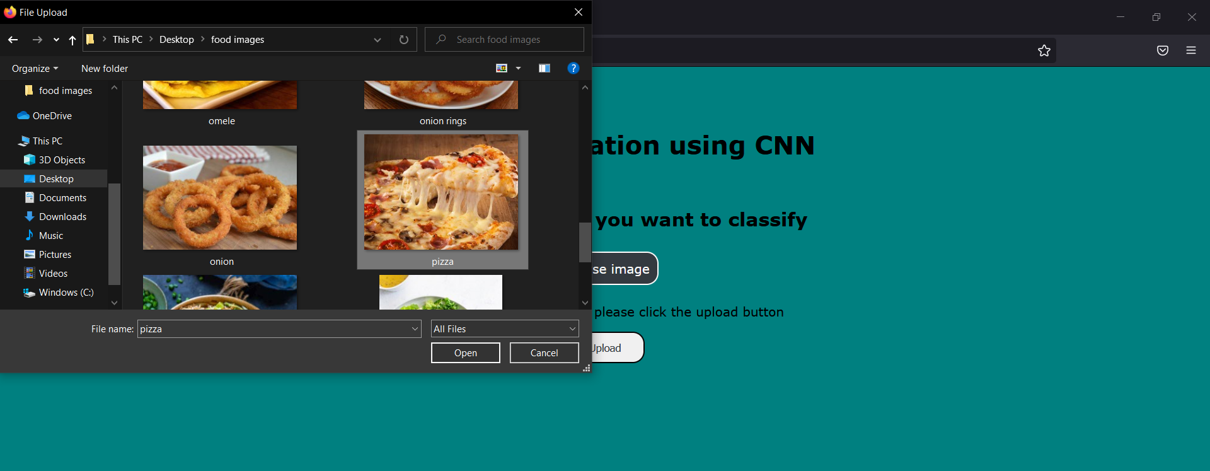The width and height of the screenshot is (1210, 471).
Task: Open Documents in the sidebar
Action: (x=55, y=198)
